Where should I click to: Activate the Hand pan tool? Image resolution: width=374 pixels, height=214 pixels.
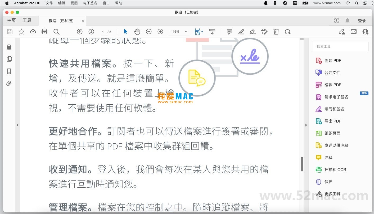(137, 32)
